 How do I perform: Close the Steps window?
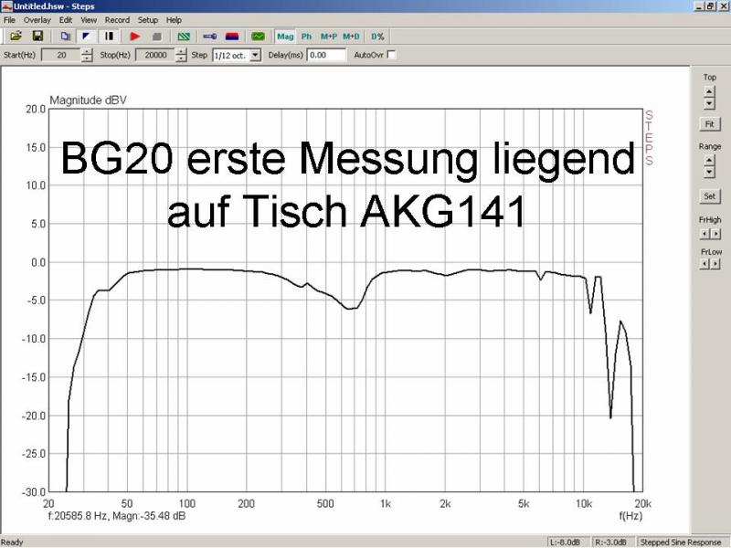pyautogui.click(x=723, y=6)
